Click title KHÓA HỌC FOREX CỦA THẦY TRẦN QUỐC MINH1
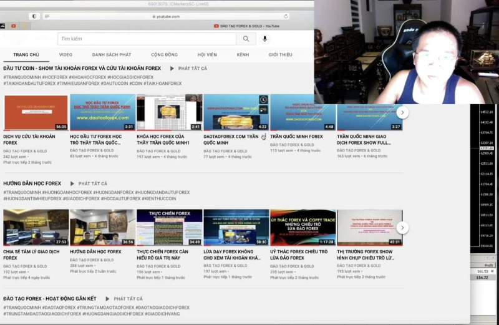The width and height of the screenshot is (499, 325). coord(163,140)
